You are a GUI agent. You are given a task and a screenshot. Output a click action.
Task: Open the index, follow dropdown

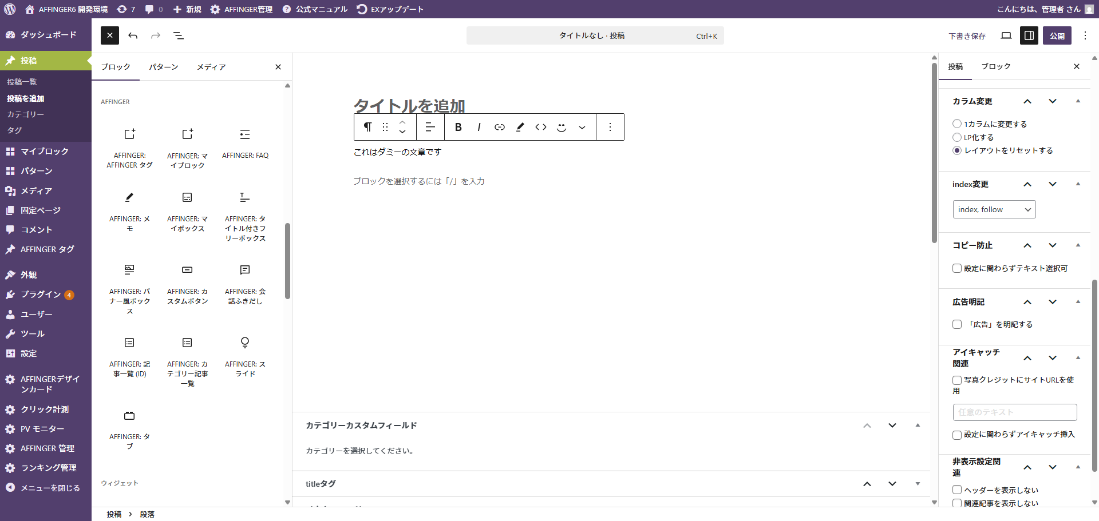(994, 209)
